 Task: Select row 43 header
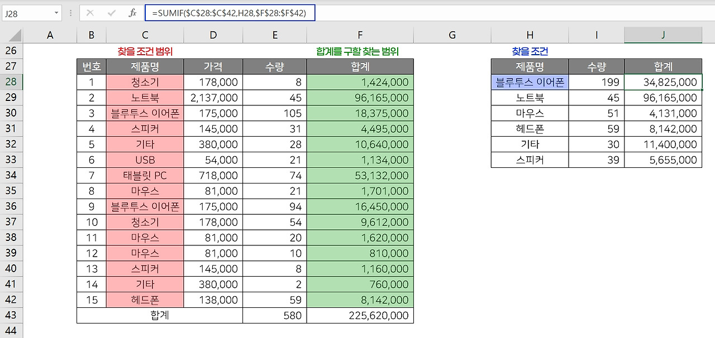coord(11,316)
